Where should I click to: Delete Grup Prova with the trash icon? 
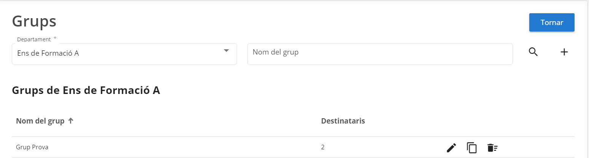tap(492, 148)
